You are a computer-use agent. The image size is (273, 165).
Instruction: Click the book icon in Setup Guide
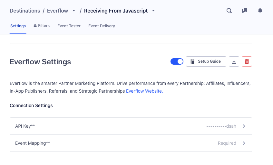(192, 61)
